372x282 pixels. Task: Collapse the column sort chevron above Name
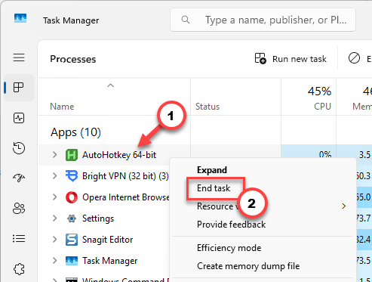pos(110,85)
